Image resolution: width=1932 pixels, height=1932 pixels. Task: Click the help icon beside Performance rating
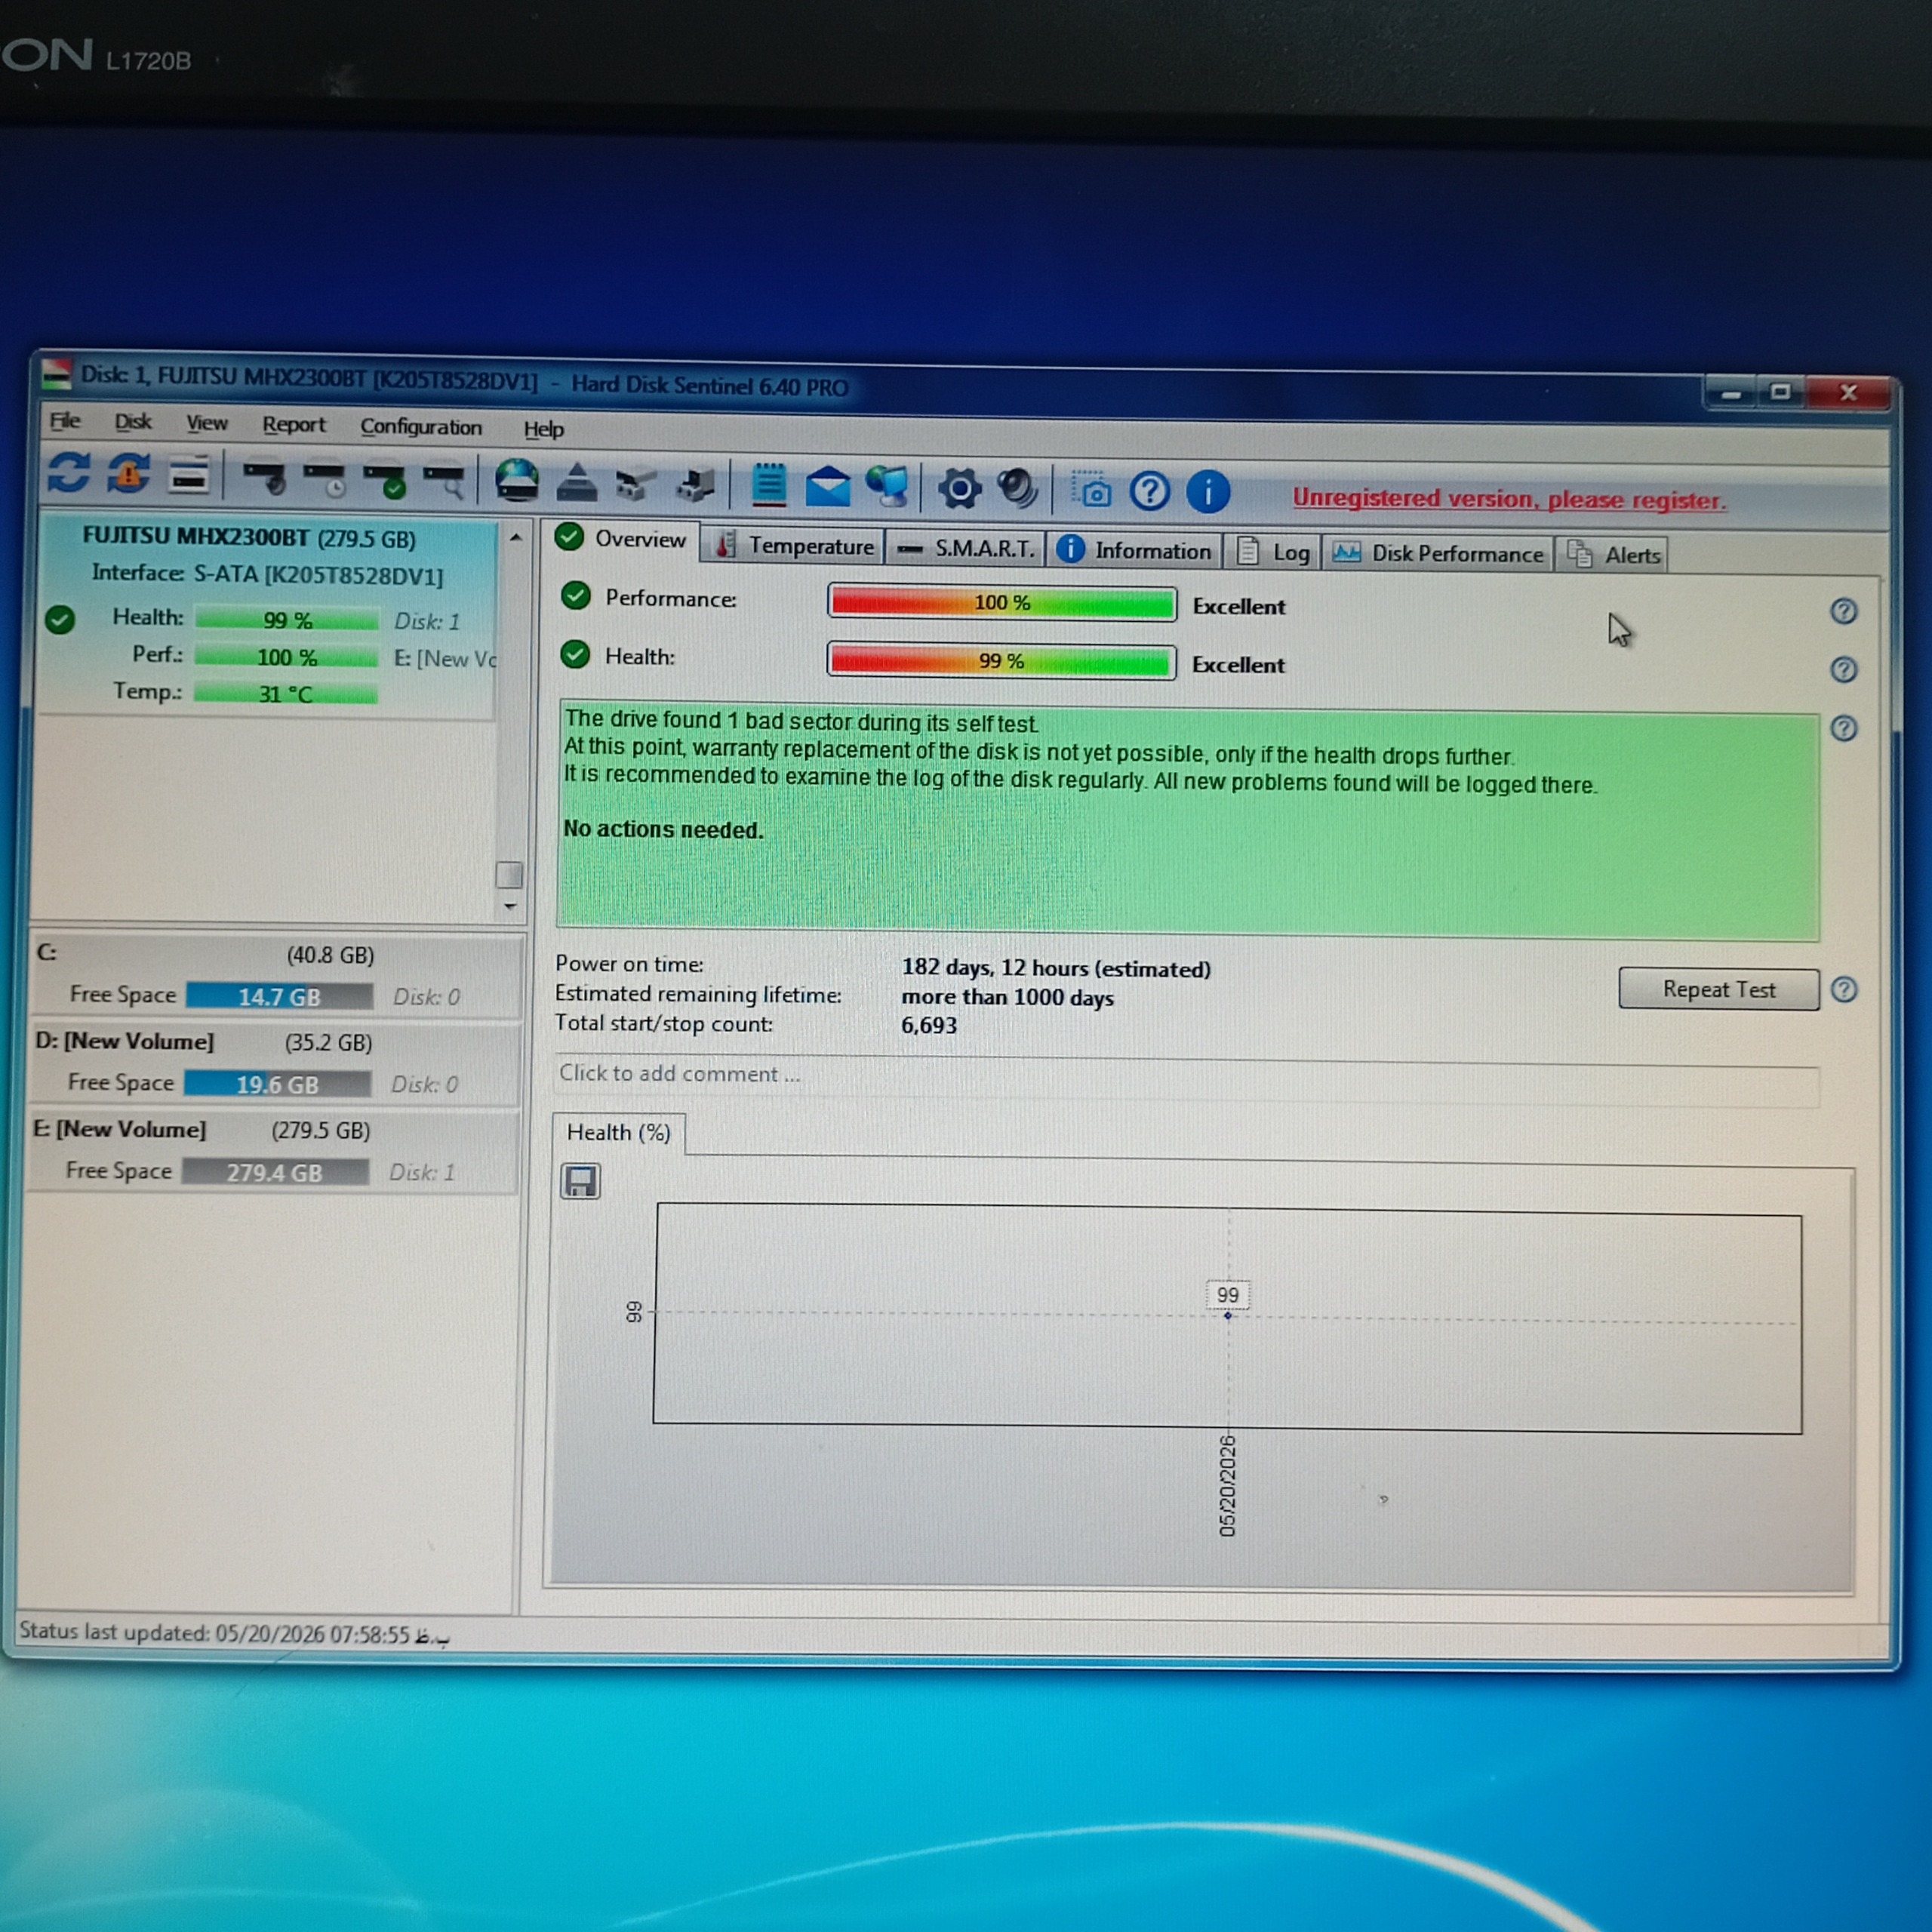click(x=1844, y=611)
